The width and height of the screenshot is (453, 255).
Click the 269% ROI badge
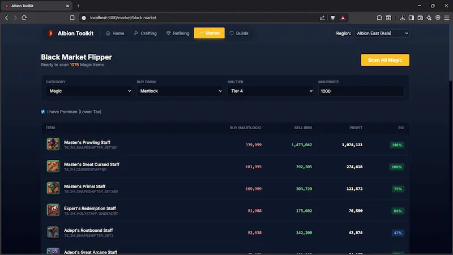397,167
